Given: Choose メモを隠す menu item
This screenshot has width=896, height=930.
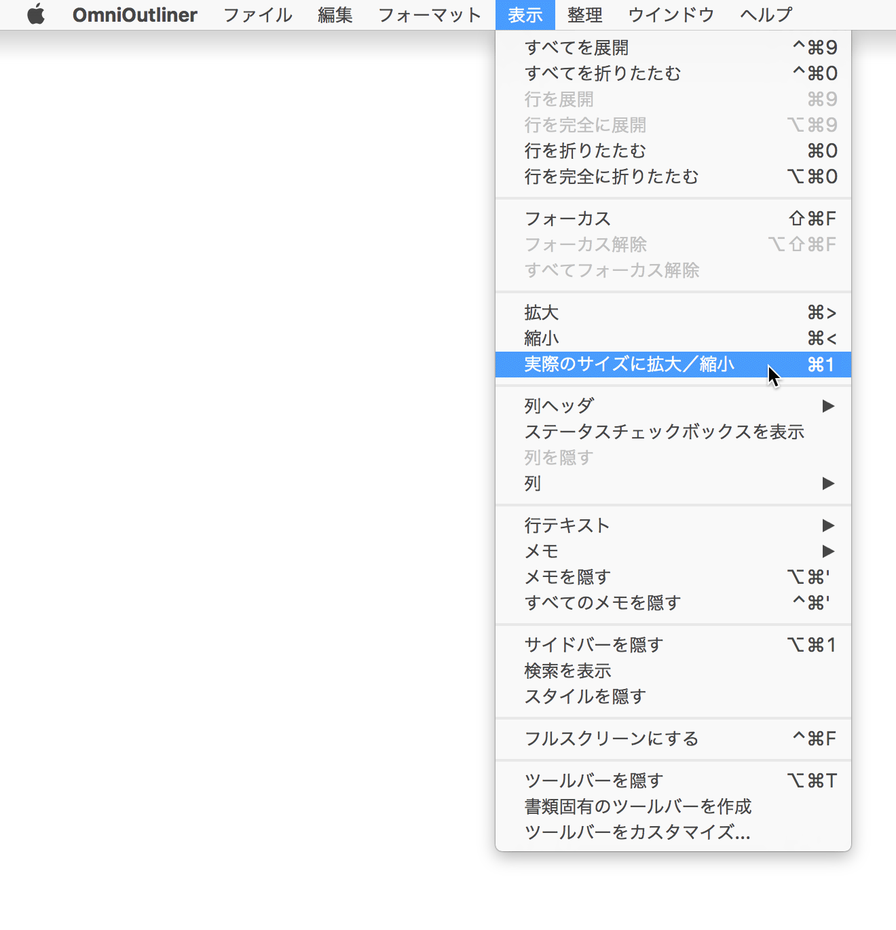Looking at the screenshot, I should click(x=673, y=577).
